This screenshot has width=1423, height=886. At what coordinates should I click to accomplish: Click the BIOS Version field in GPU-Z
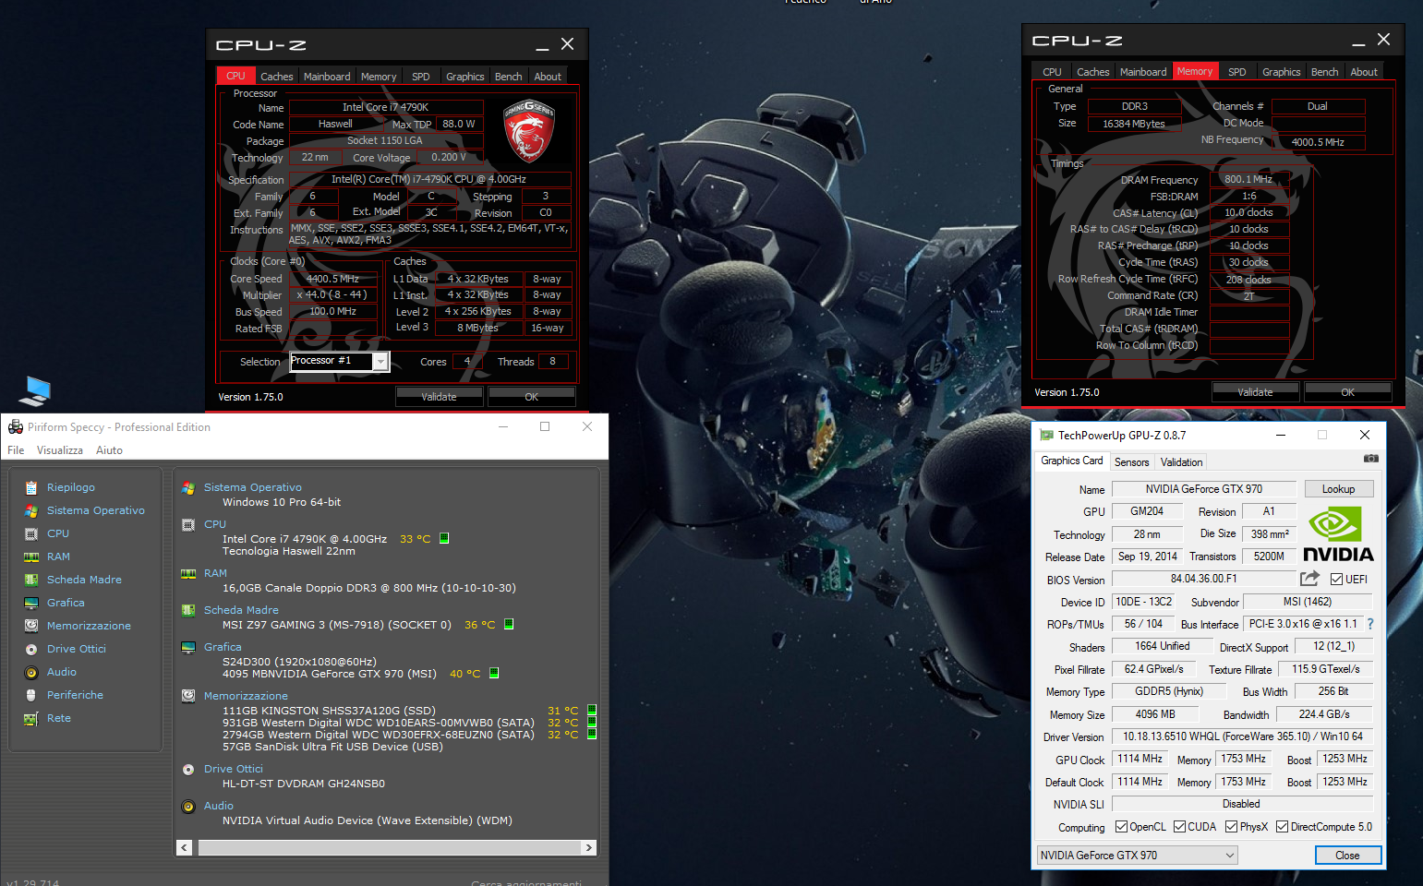[1203, 579]
